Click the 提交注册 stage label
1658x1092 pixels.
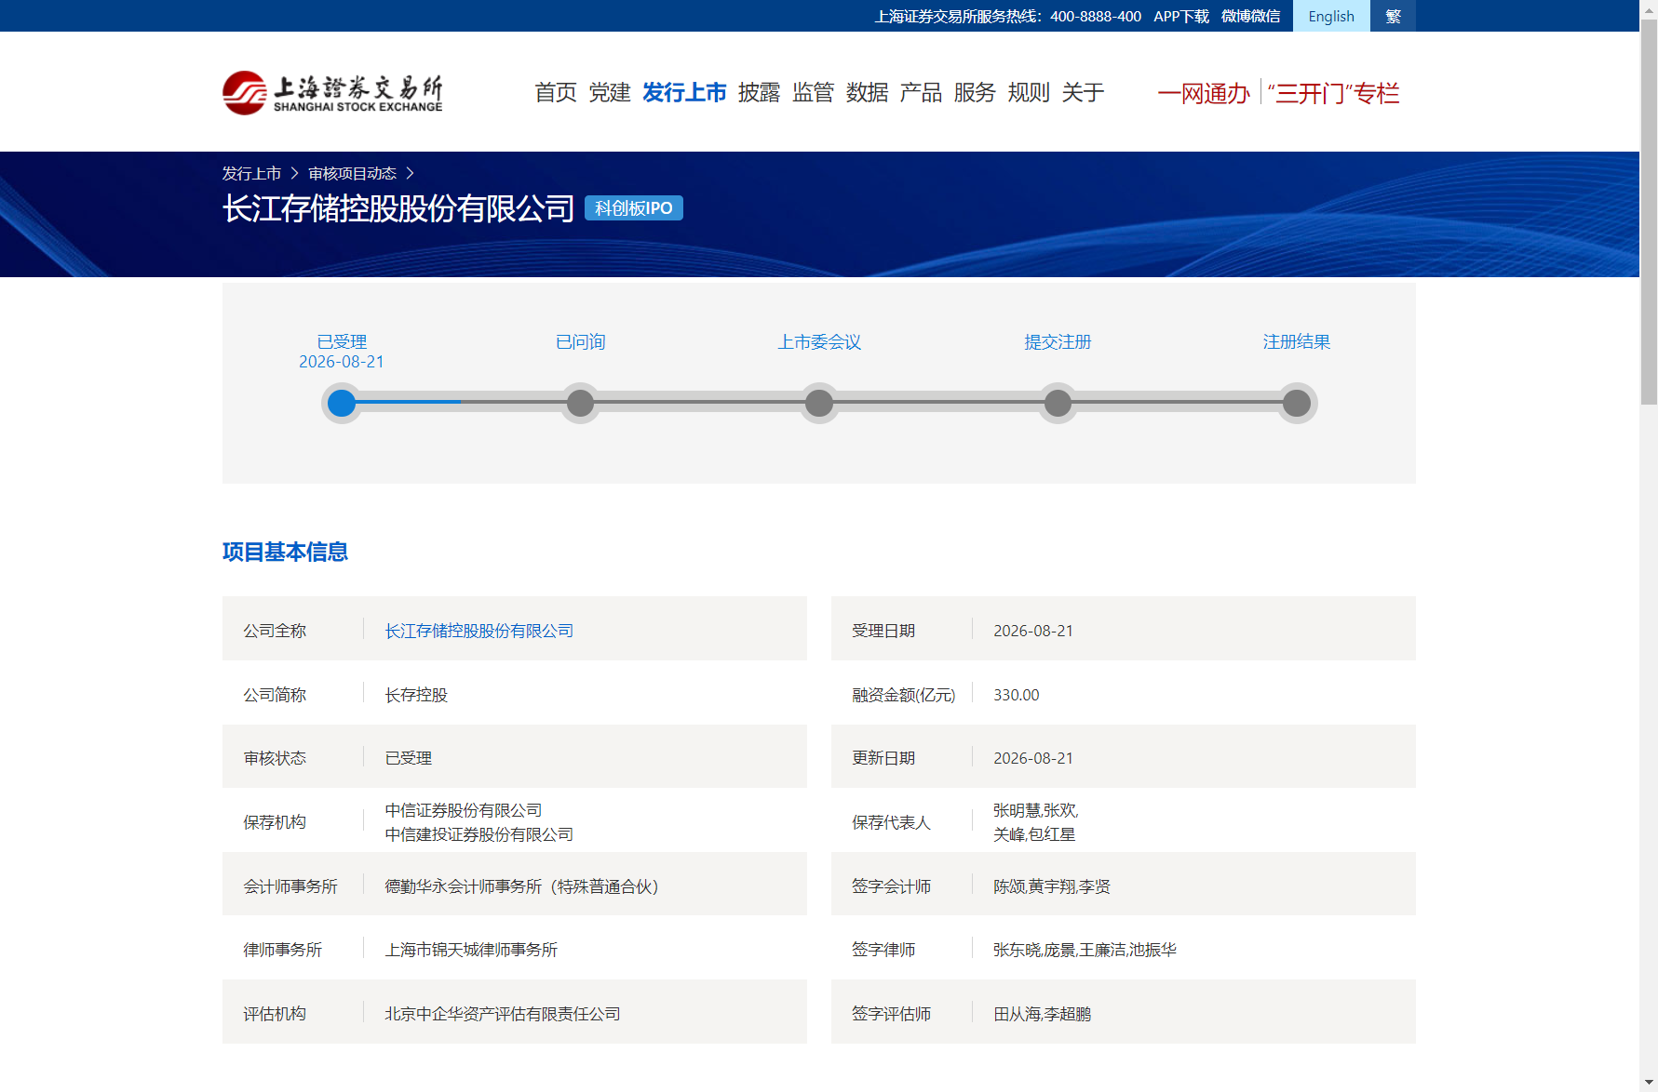point(1058,342)
